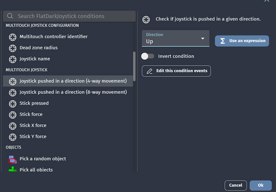The height and width of the screenshot is (192, 276).
Task: Click the sigma expression icon on the blue button
Action: pos(222,41)
